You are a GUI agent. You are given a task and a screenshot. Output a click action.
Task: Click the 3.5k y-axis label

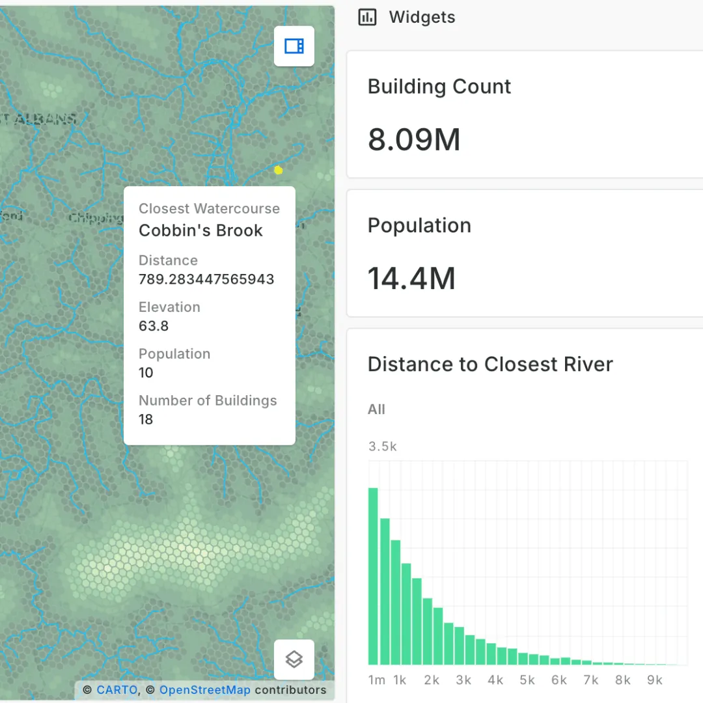(x=383, y=447)
